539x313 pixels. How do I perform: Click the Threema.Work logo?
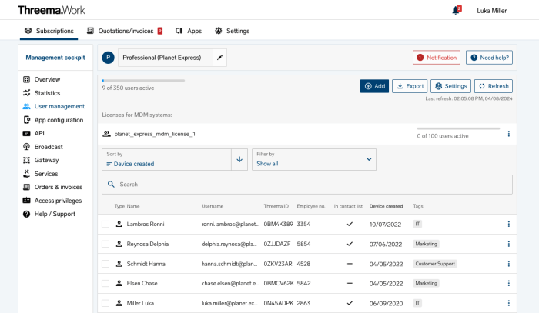coord(52,10)
